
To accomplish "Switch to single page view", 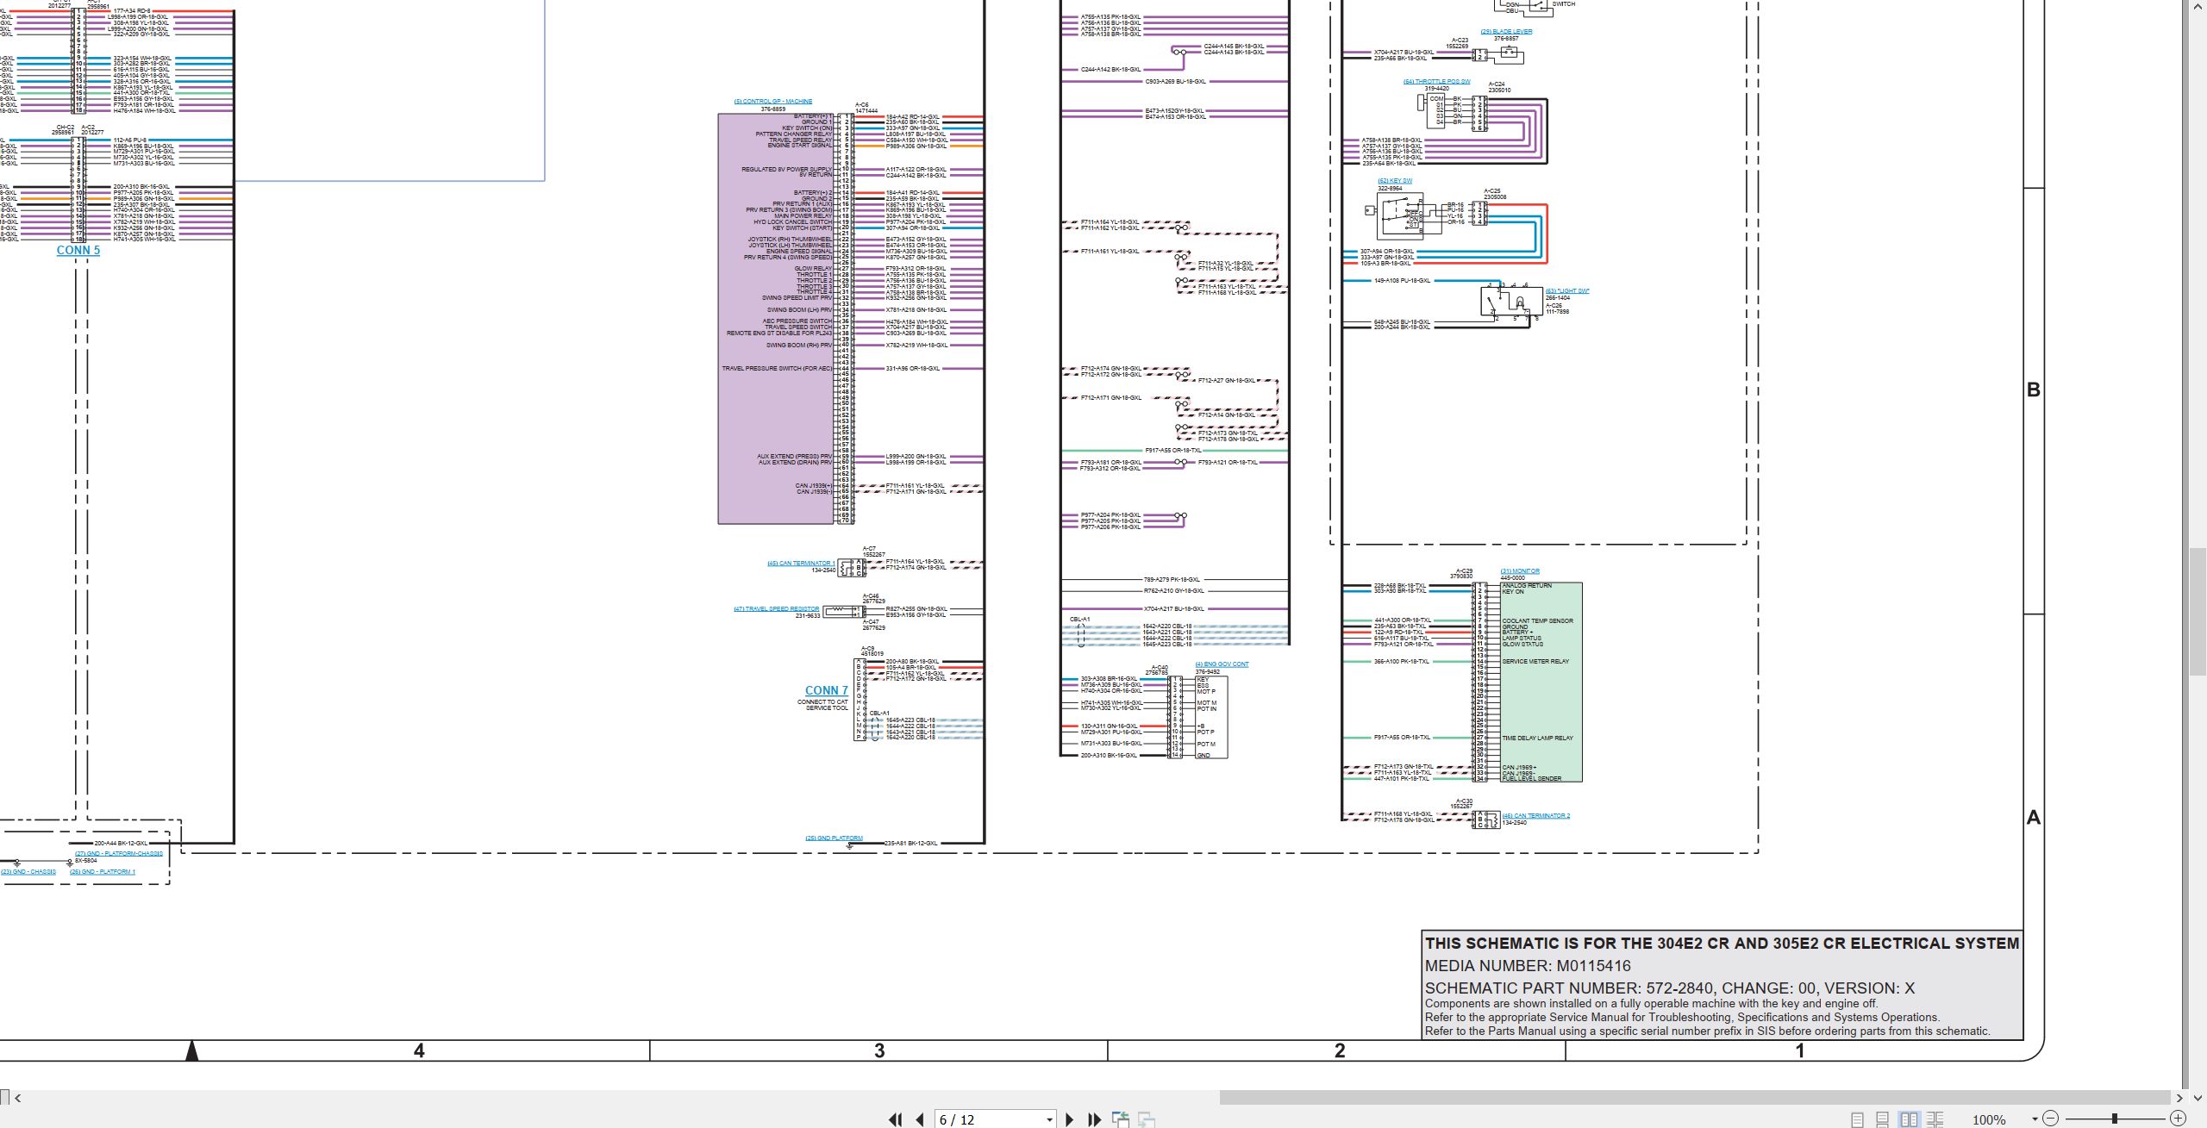I will point(1857,1119).
